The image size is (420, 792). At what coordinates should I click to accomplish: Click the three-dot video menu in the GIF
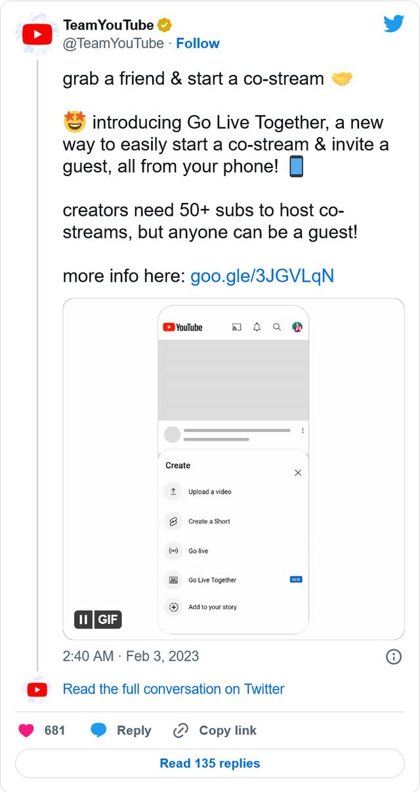click(x=303, y=431)
